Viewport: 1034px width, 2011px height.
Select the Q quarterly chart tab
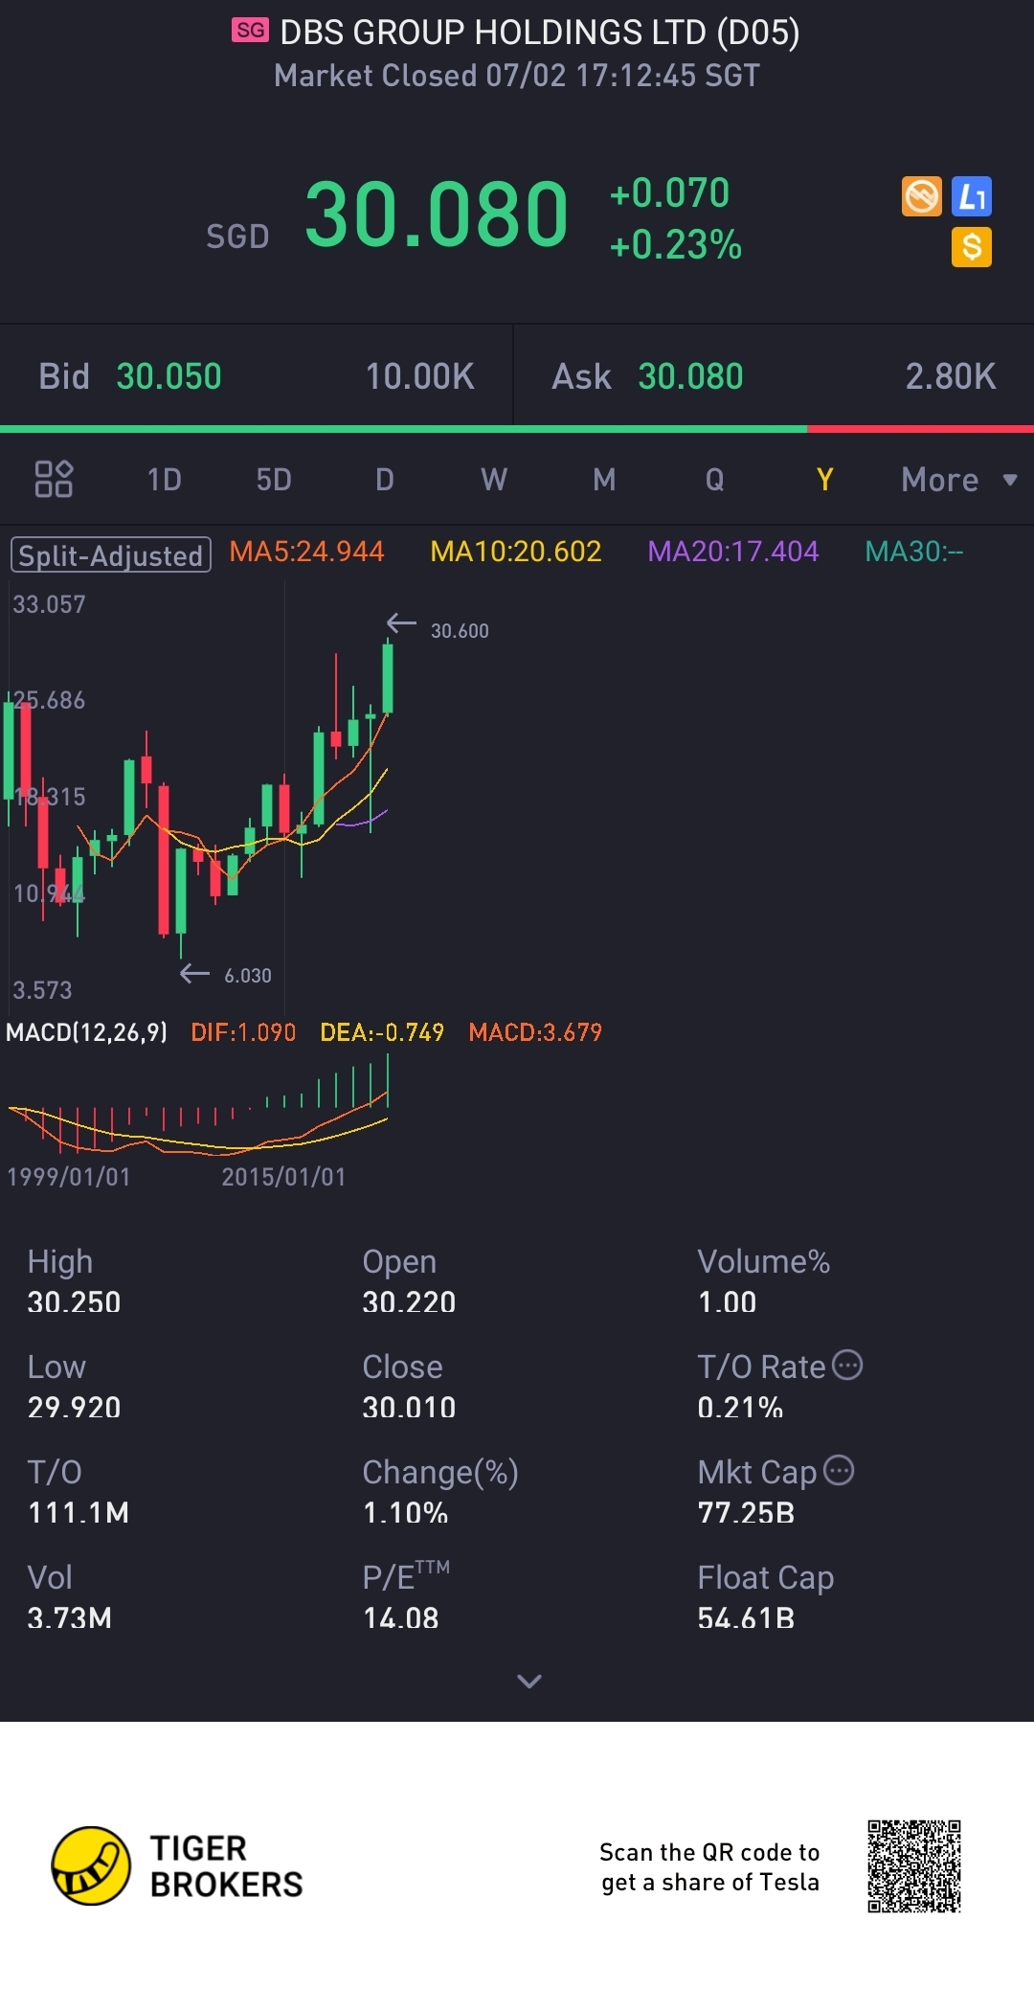pyautogui.click(x=714, y=479)
